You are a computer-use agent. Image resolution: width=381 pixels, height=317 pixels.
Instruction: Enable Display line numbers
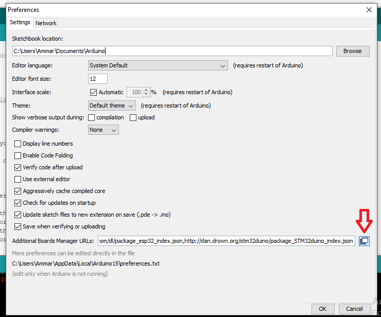(x=18, y=144)
